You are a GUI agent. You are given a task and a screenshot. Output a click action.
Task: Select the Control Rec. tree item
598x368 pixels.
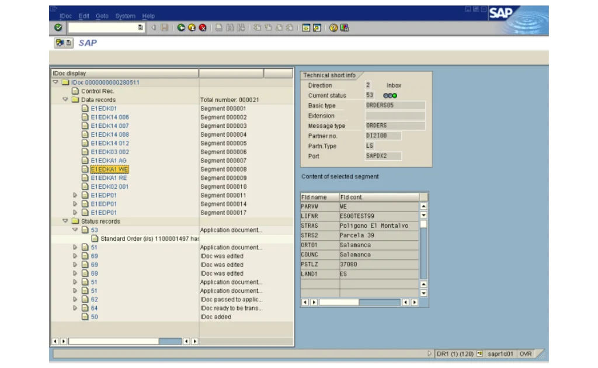point(98,91)
